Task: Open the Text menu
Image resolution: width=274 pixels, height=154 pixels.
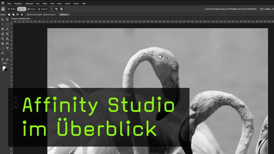Action: (x=38, y=3)
